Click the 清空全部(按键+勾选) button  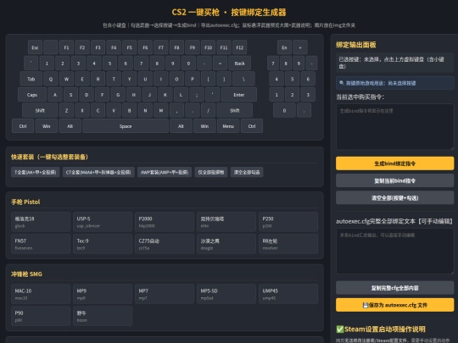pos(394,198)
